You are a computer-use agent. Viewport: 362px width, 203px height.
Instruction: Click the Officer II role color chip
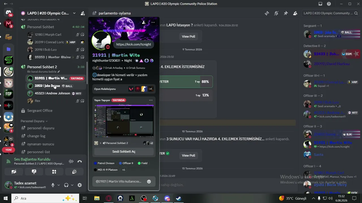[126, 163]
